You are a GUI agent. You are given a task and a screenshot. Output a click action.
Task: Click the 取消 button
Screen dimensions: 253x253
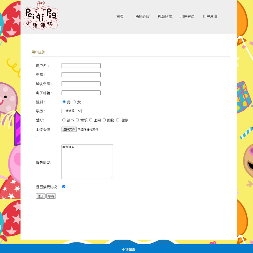click(51, 196)
